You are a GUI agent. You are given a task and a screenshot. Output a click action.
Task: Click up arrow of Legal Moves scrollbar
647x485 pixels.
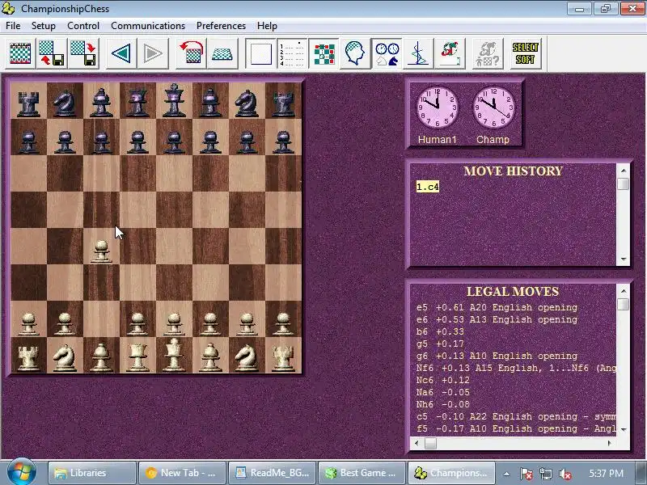point(624,291)
